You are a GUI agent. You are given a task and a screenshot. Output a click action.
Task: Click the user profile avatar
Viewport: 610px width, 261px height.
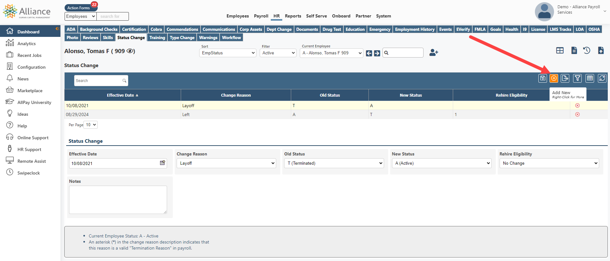click(x=544, y=12)
